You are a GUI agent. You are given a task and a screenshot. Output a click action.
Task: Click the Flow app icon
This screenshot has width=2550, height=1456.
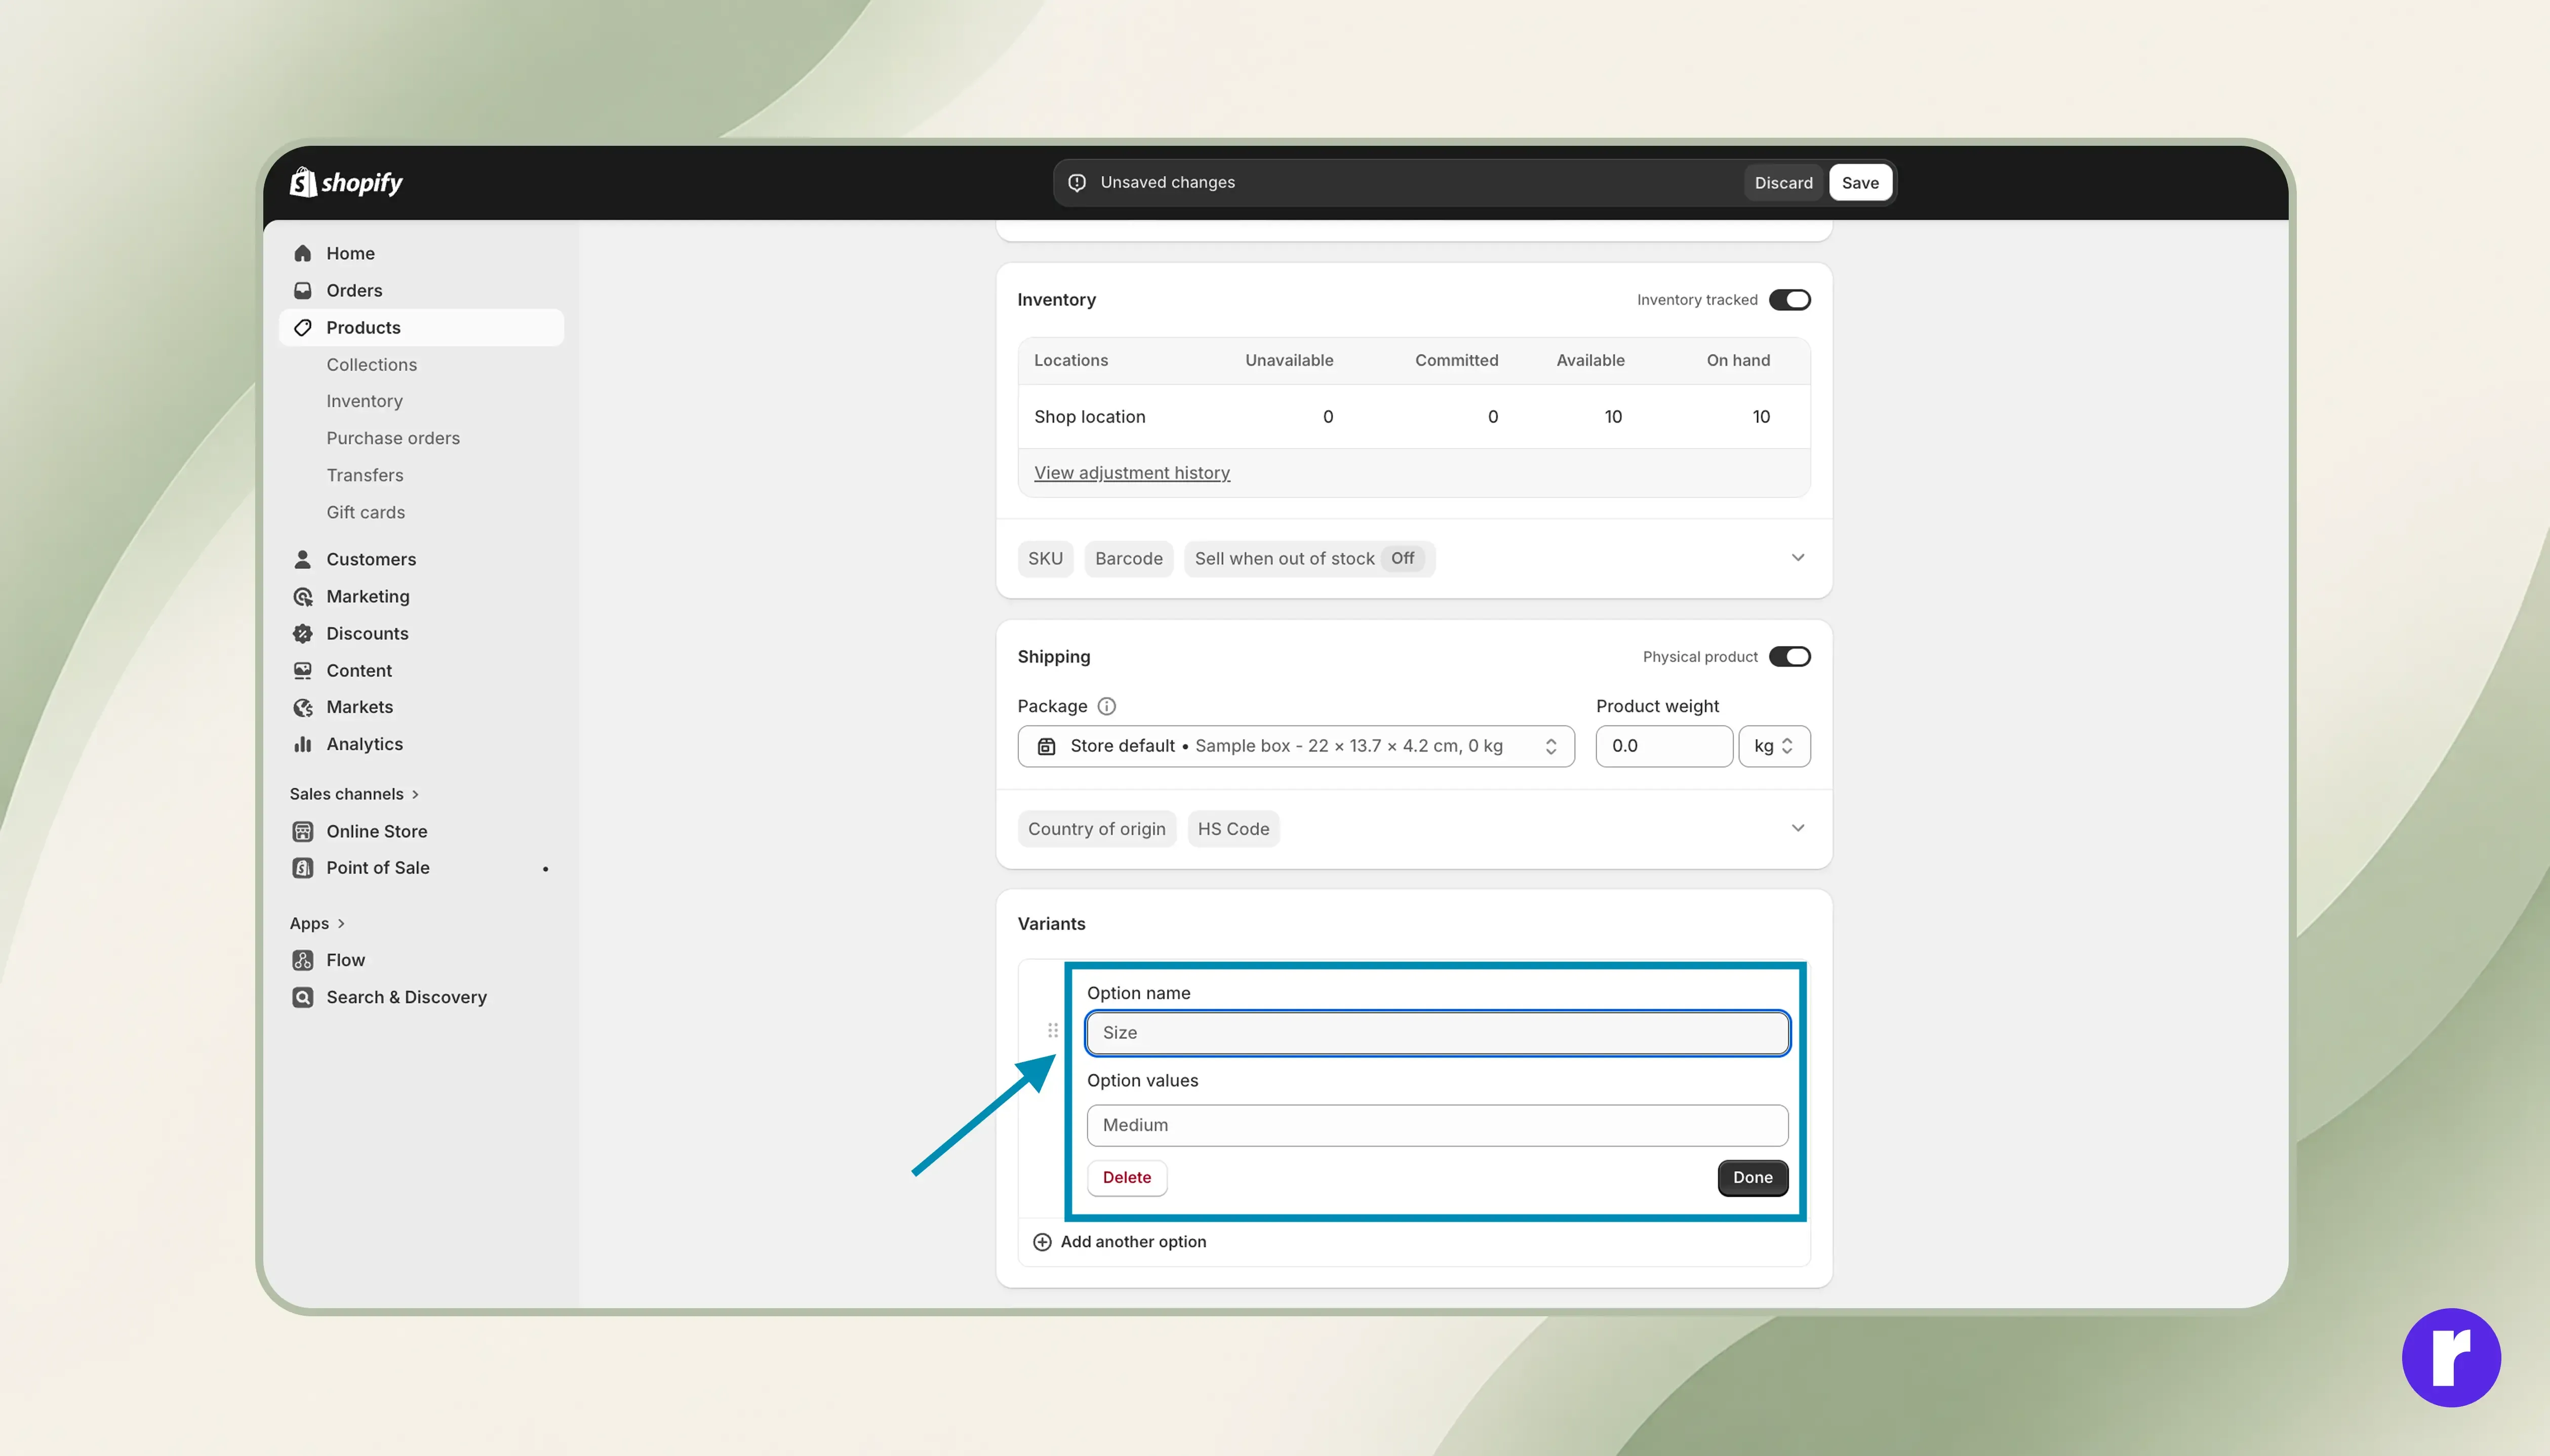(x=302, y=960)
